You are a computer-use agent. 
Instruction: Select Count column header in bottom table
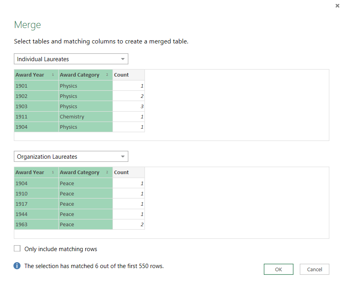[x=122, y=173]
